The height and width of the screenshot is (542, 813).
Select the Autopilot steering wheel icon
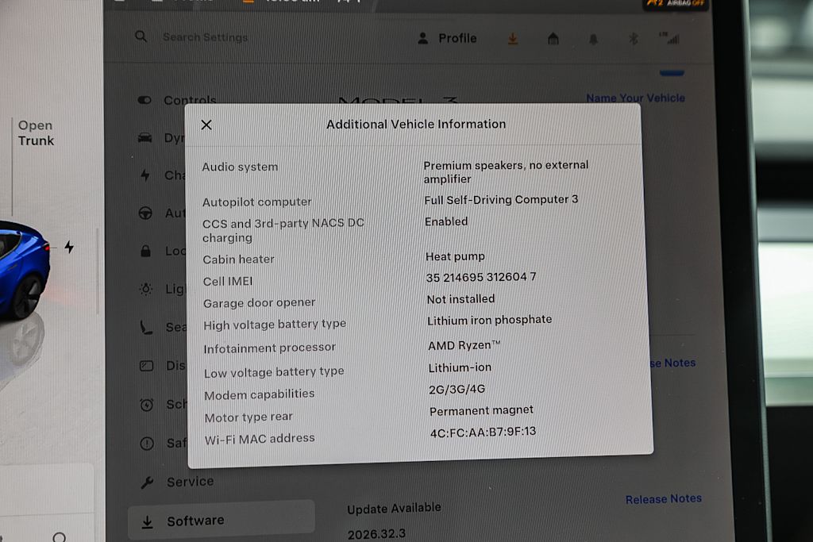coord(146,213)
